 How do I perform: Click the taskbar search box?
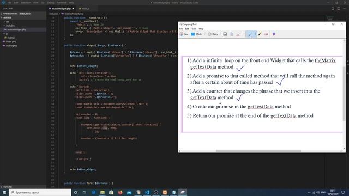(x=40, y=192)
